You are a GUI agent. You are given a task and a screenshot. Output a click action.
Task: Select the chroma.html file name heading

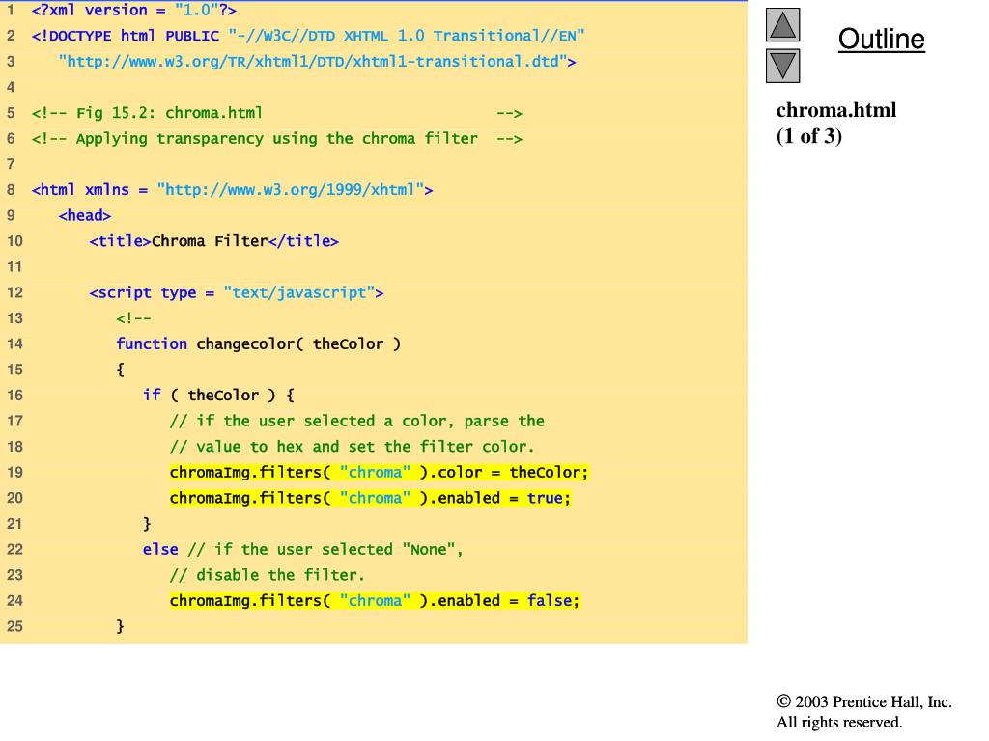(835, 110)
